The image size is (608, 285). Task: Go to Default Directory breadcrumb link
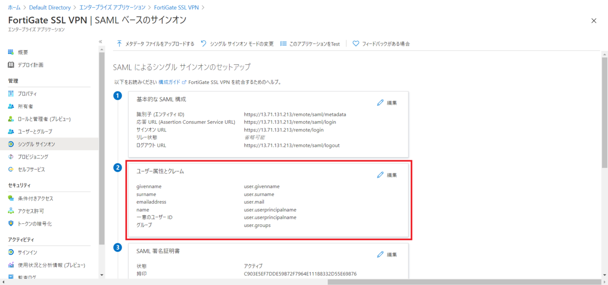[x=50, y=8]
